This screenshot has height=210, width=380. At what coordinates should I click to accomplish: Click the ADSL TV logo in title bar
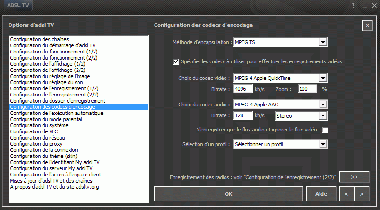[18, 5]
